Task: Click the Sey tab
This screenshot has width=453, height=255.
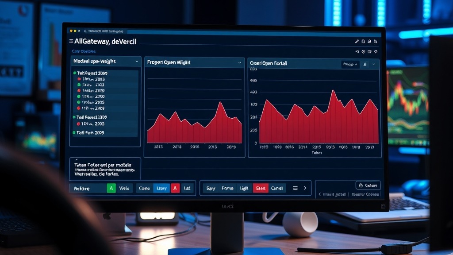Action: click(211, 188)
